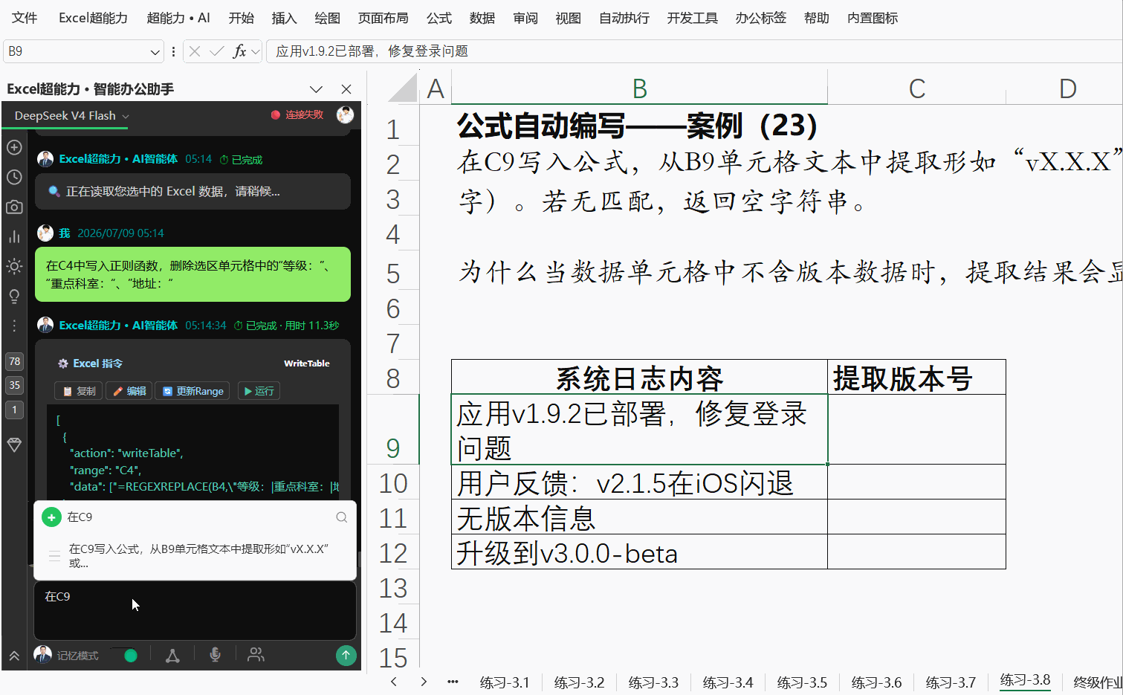Start a new chat with the plus sidebar icon
1123x695 pixels.
coord(14,147)
